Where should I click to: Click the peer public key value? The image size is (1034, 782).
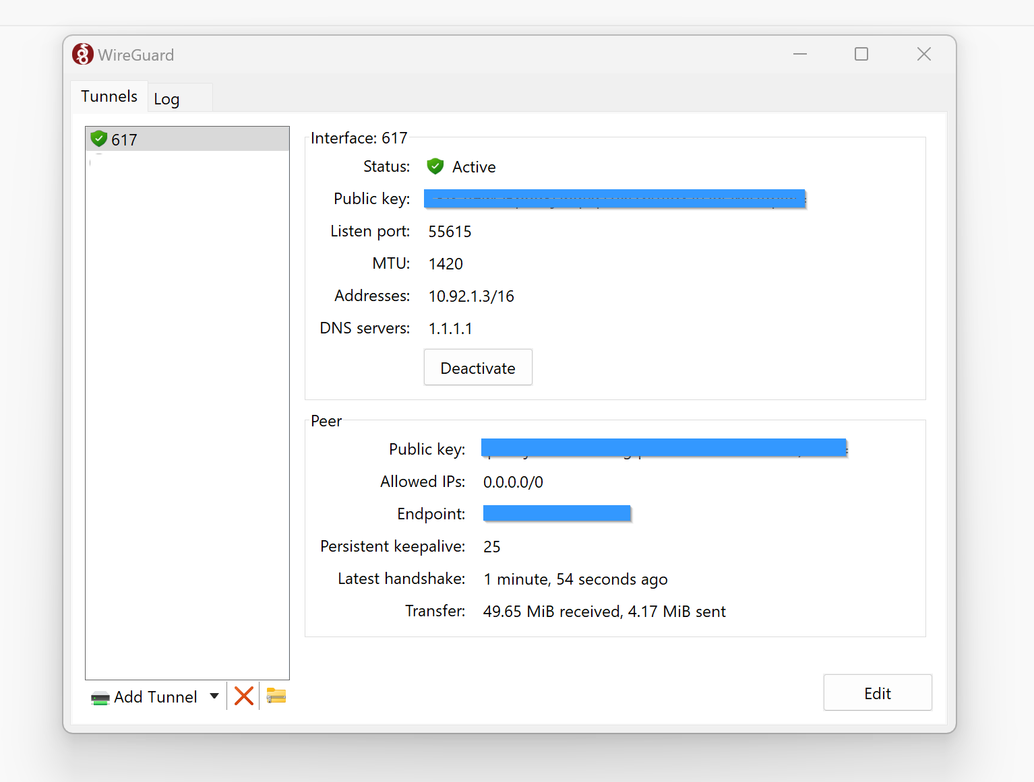[x=663, y=447]
